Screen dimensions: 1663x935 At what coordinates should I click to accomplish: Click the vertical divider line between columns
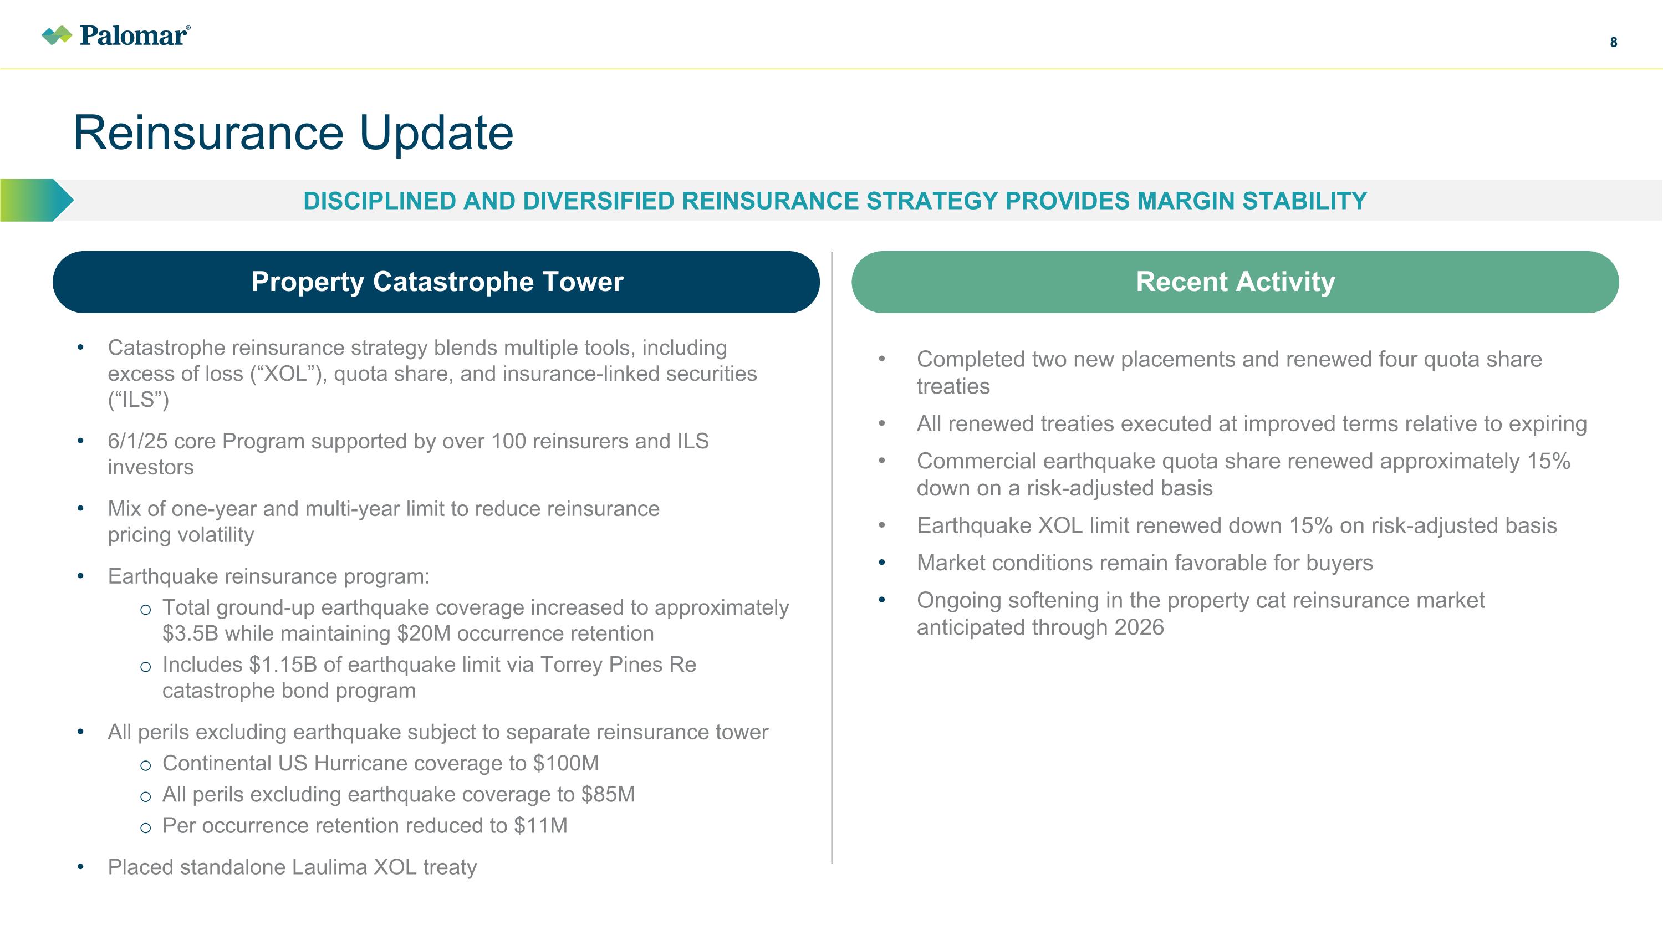[x=831, y=558]
